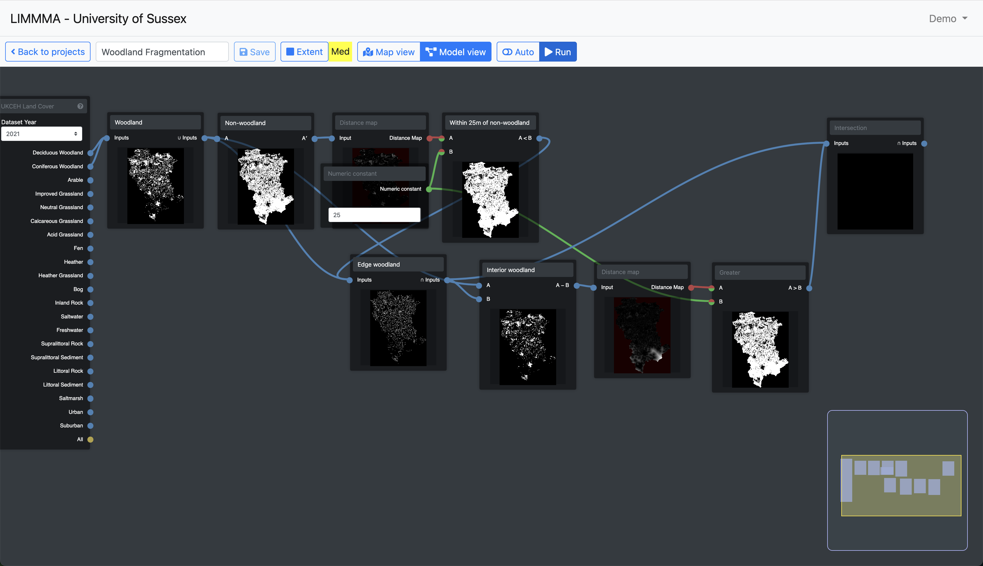Click the numeric constant value field
Viewport: 983px width, 566px height.
[374, 215]
